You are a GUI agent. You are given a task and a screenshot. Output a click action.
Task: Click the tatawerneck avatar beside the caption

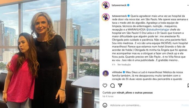pyautogui.click(x=106, y=17)
